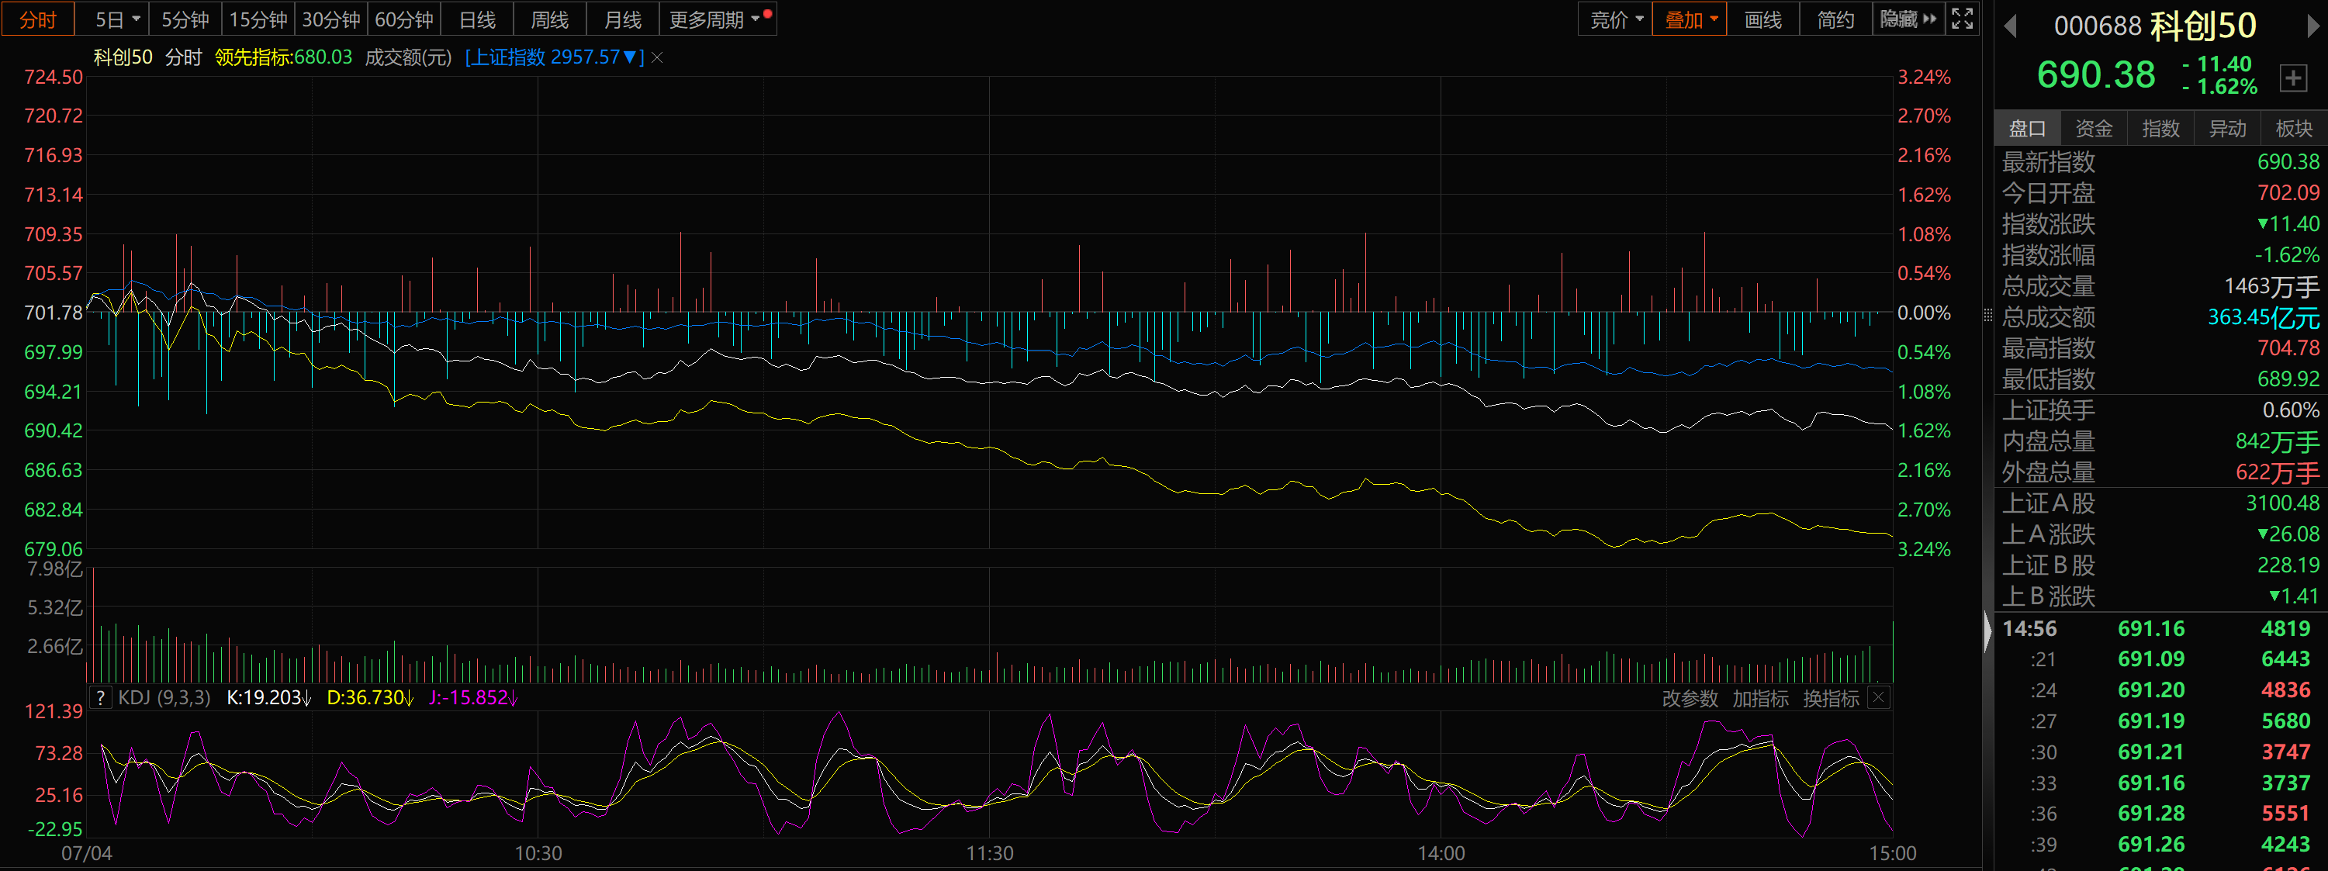Toggle the 画线 drawing line mode
The image size is (2328, 871).
(1762, 19)
